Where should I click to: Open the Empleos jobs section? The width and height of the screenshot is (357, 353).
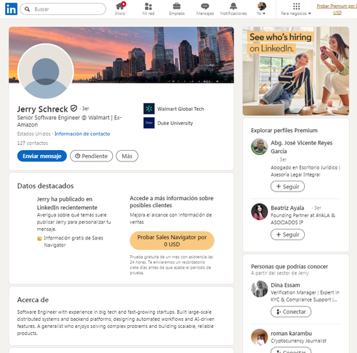(x=176, y=9)
